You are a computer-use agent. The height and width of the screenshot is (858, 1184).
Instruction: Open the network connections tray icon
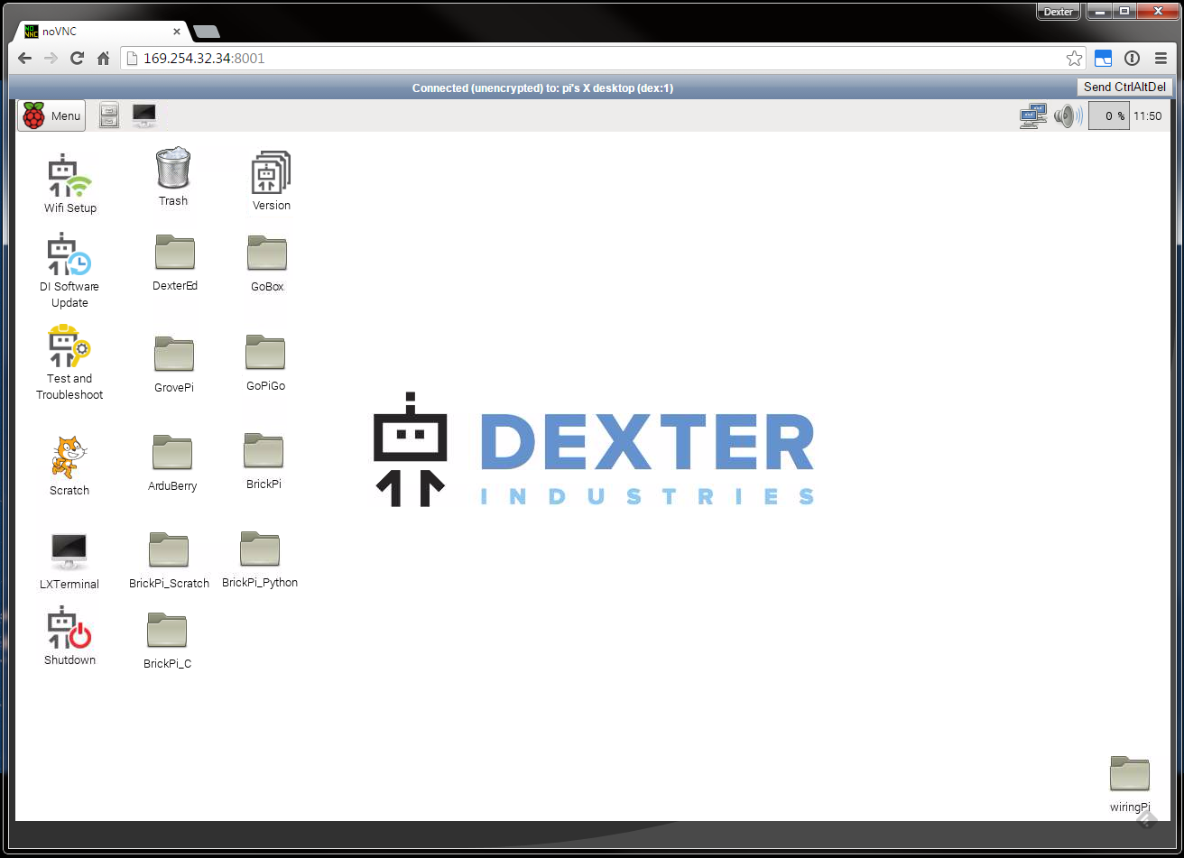pyautogui.click(x=1033, y=115)
